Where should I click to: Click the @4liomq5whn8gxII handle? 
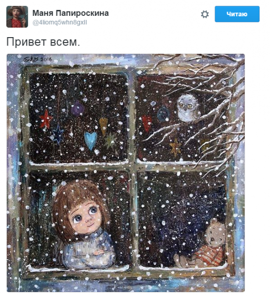click(x=60, y=22)
